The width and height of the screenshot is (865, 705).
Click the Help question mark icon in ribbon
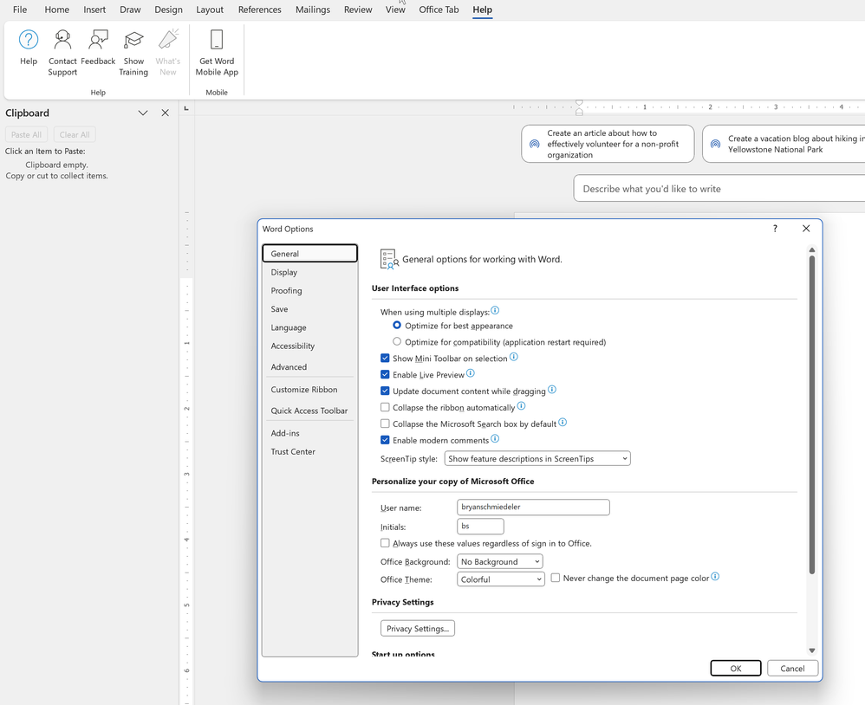click(29, 40)
